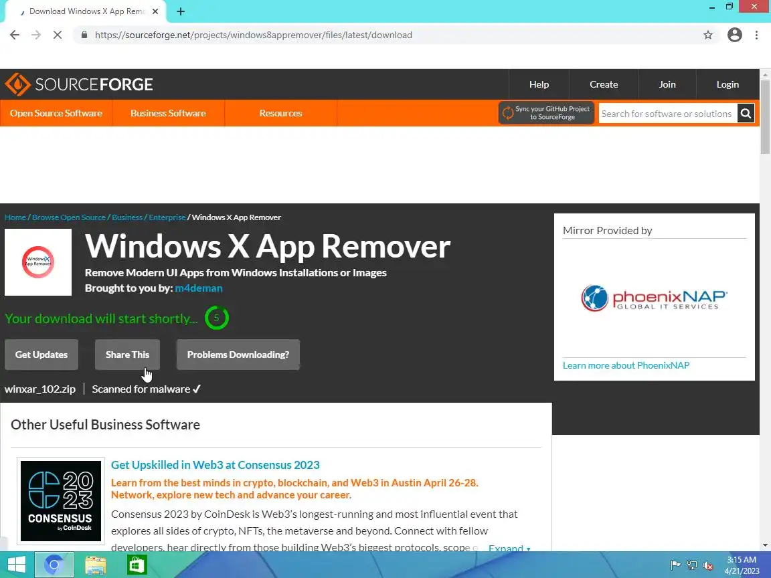Click the Problems Downloading? button
Screen dimensions: 771x578
click(x=238, y=355)
